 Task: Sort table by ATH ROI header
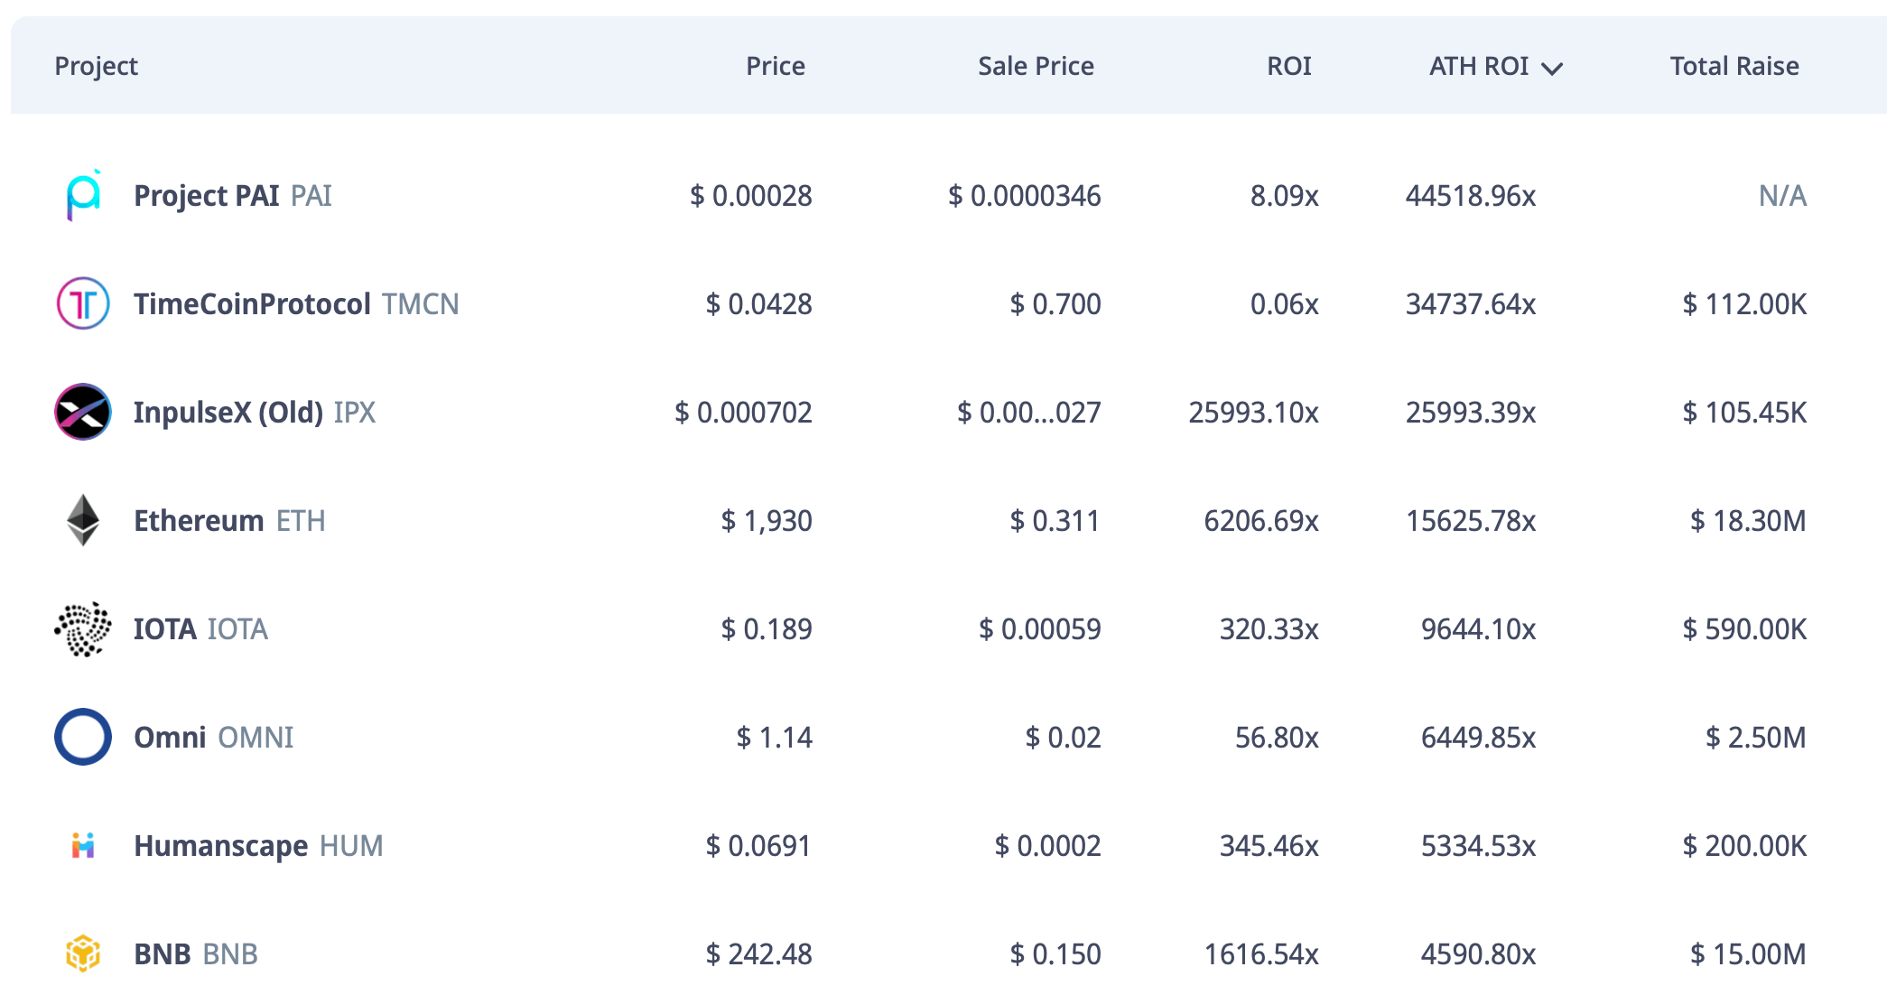(1478, 66)
